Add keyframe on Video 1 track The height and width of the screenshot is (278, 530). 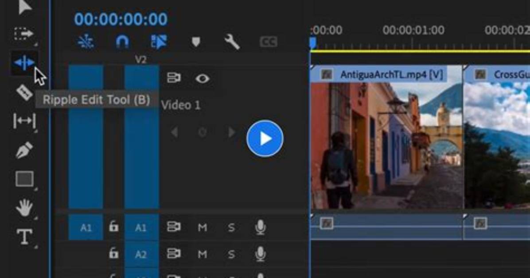tap(203, 132)
